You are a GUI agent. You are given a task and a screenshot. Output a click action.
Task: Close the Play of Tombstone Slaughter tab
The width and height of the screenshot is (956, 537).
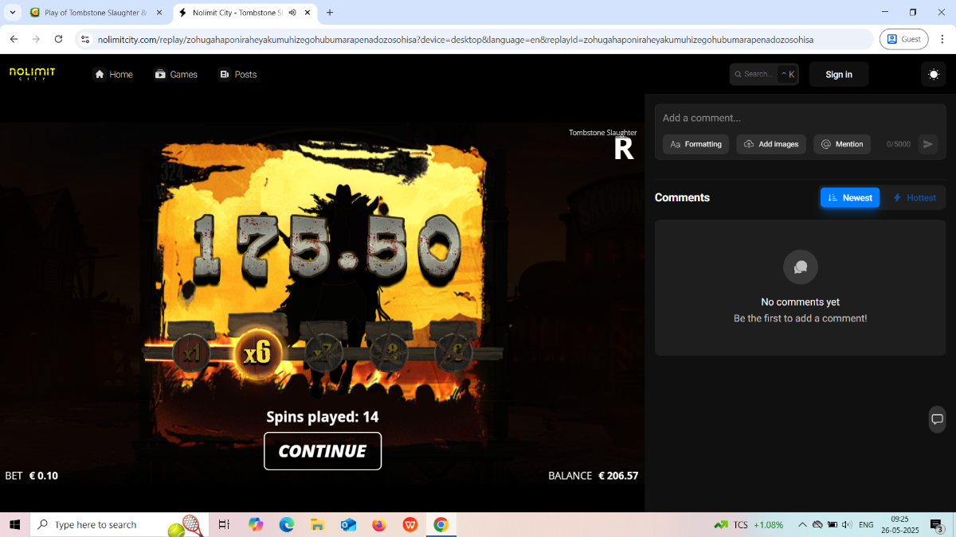[159, 13]
